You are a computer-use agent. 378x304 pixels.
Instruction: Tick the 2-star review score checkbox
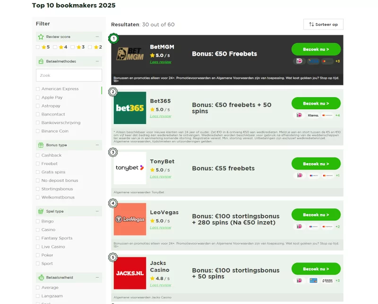coord(90,47)
